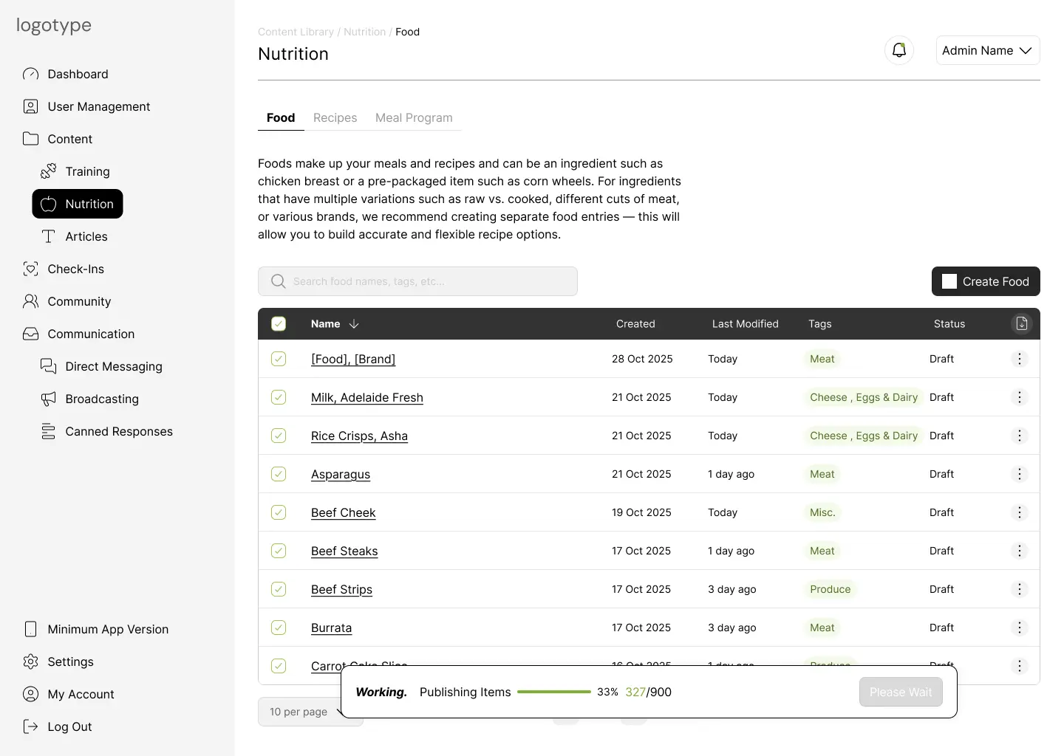Click the logotype logo

pyautogui.click(x=54, y=25)
